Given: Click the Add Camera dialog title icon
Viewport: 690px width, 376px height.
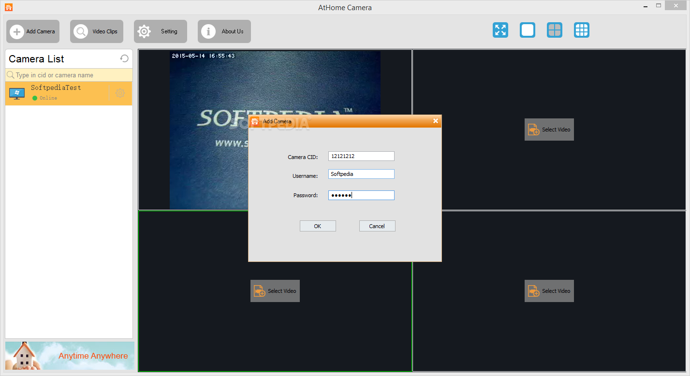Looking at the screenshot, I should point(255,121).
